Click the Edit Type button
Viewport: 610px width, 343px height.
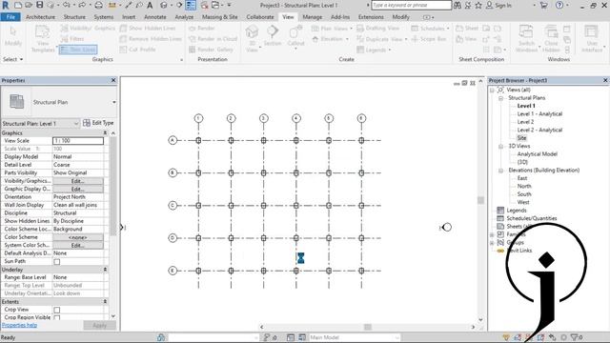click(x=99, y=123)
